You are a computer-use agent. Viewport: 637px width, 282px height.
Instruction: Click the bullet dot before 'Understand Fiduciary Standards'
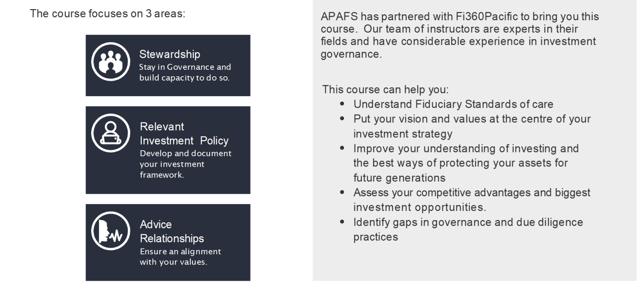pyautogui.click(x=342, y=104)
